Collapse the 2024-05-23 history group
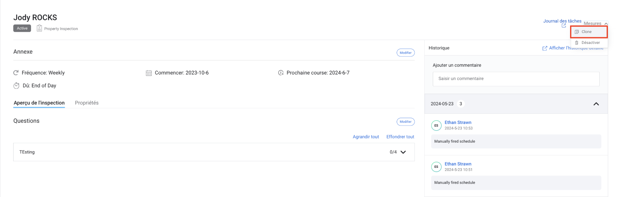 click(596, 104)
